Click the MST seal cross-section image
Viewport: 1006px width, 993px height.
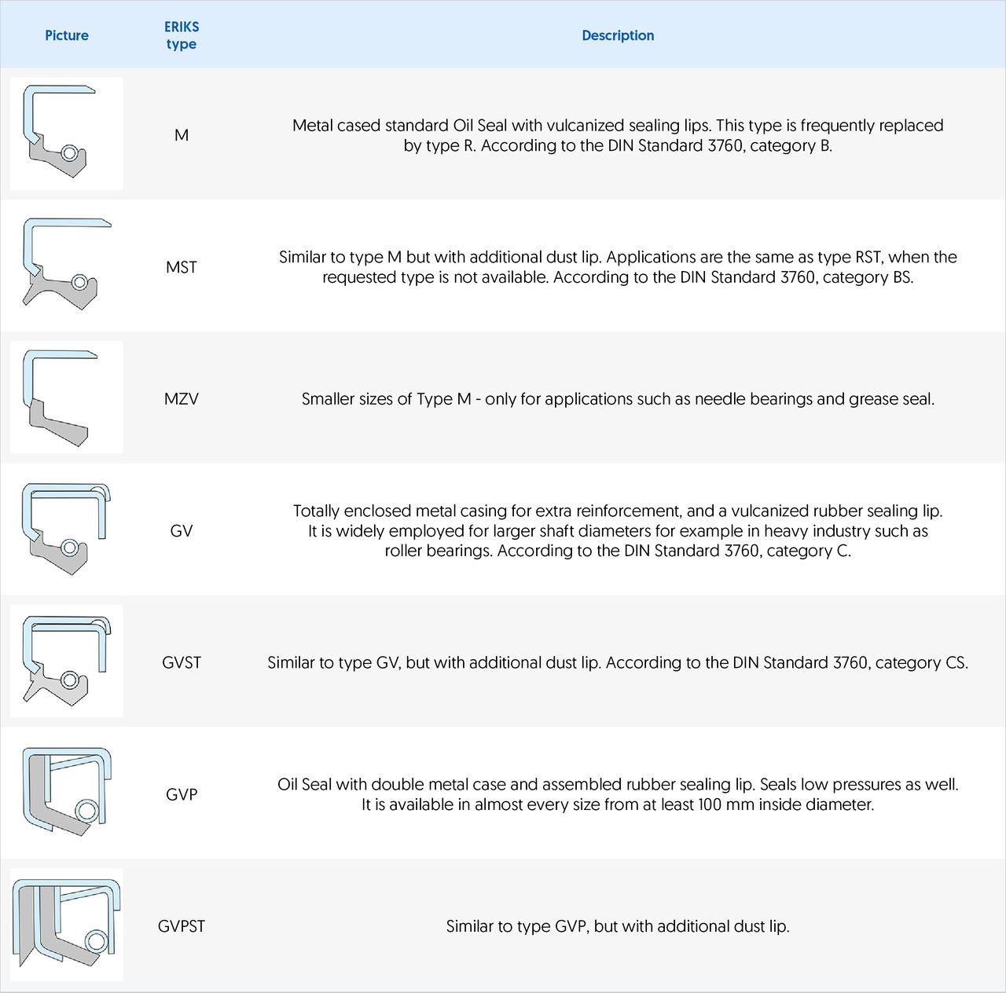(66, 265)
